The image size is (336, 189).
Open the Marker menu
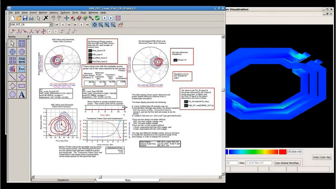43,13
